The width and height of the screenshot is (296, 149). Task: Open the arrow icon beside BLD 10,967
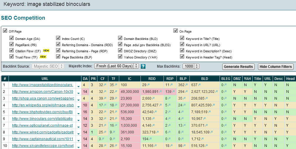pyautogui.click(x=205, y=119)
